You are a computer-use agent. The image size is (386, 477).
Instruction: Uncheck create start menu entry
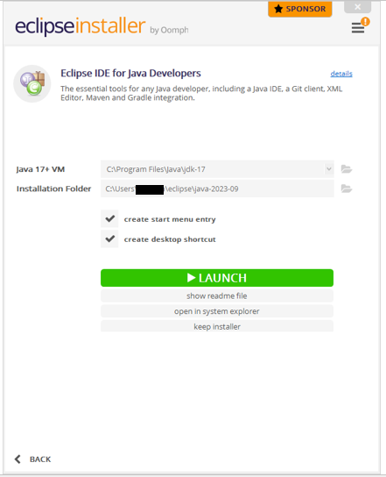pyautogui.click(x=109, y=218)
